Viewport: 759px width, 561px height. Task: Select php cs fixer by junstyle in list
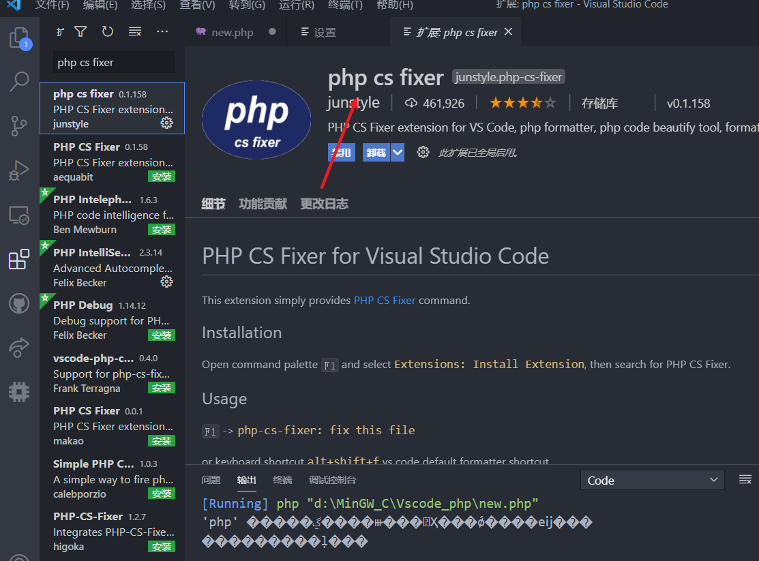point(112,108)
